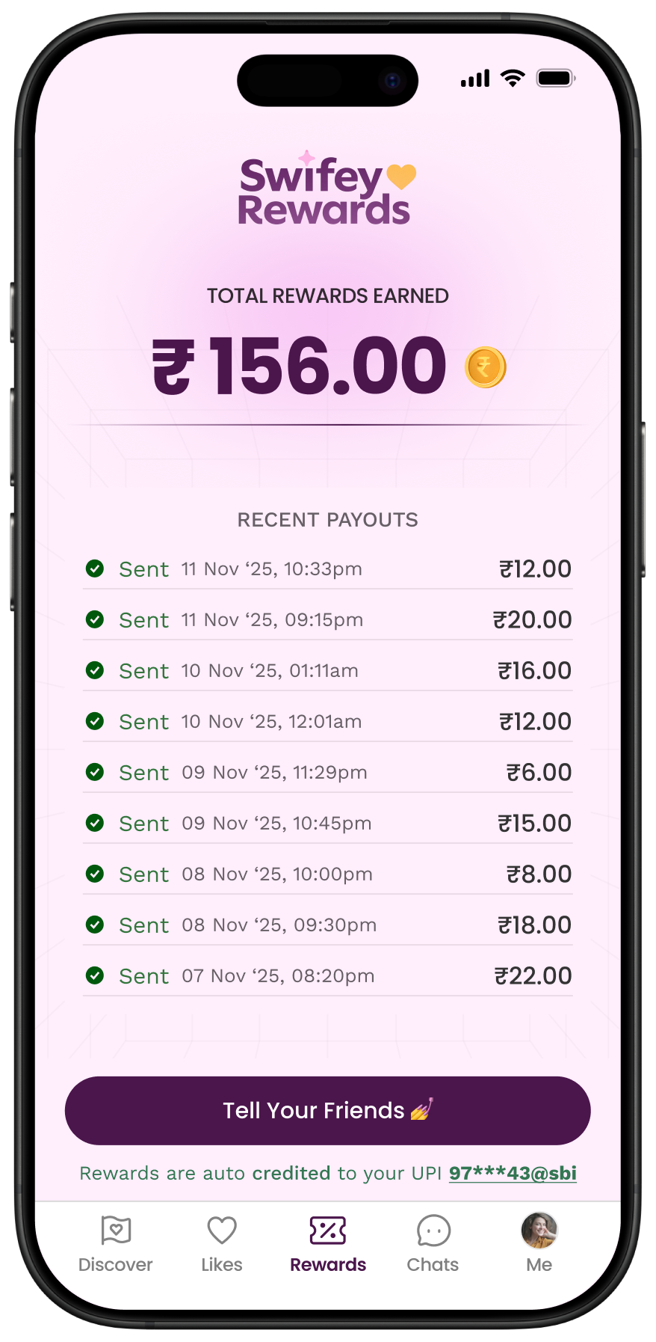Viewport: 656px width, 1342px height.
Task: Tap green check for 10:33pm payout
Action: click(x=95, y=569)
